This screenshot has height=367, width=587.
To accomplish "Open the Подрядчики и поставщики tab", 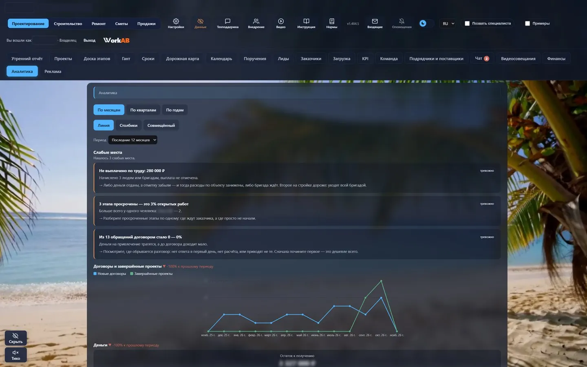I will coord(436,59).
